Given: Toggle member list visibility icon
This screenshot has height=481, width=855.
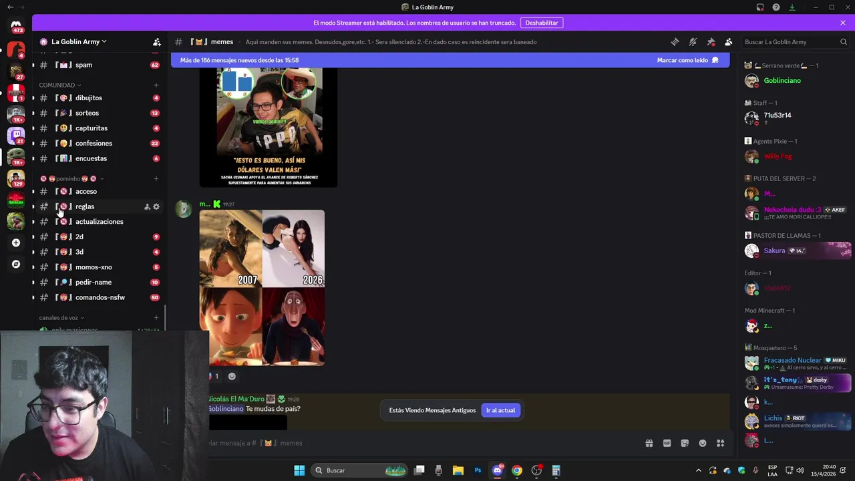Looking at the screenshot, I should click(x=729, y=41).
